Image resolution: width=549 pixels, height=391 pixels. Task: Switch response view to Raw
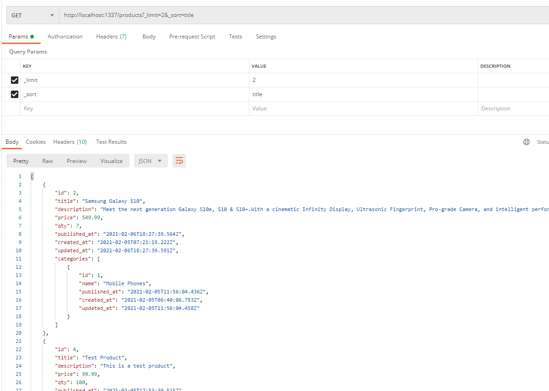click(x=48, y=161)
